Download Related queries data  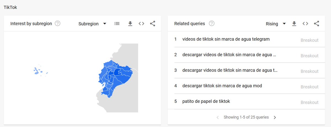tap(294, 24)
